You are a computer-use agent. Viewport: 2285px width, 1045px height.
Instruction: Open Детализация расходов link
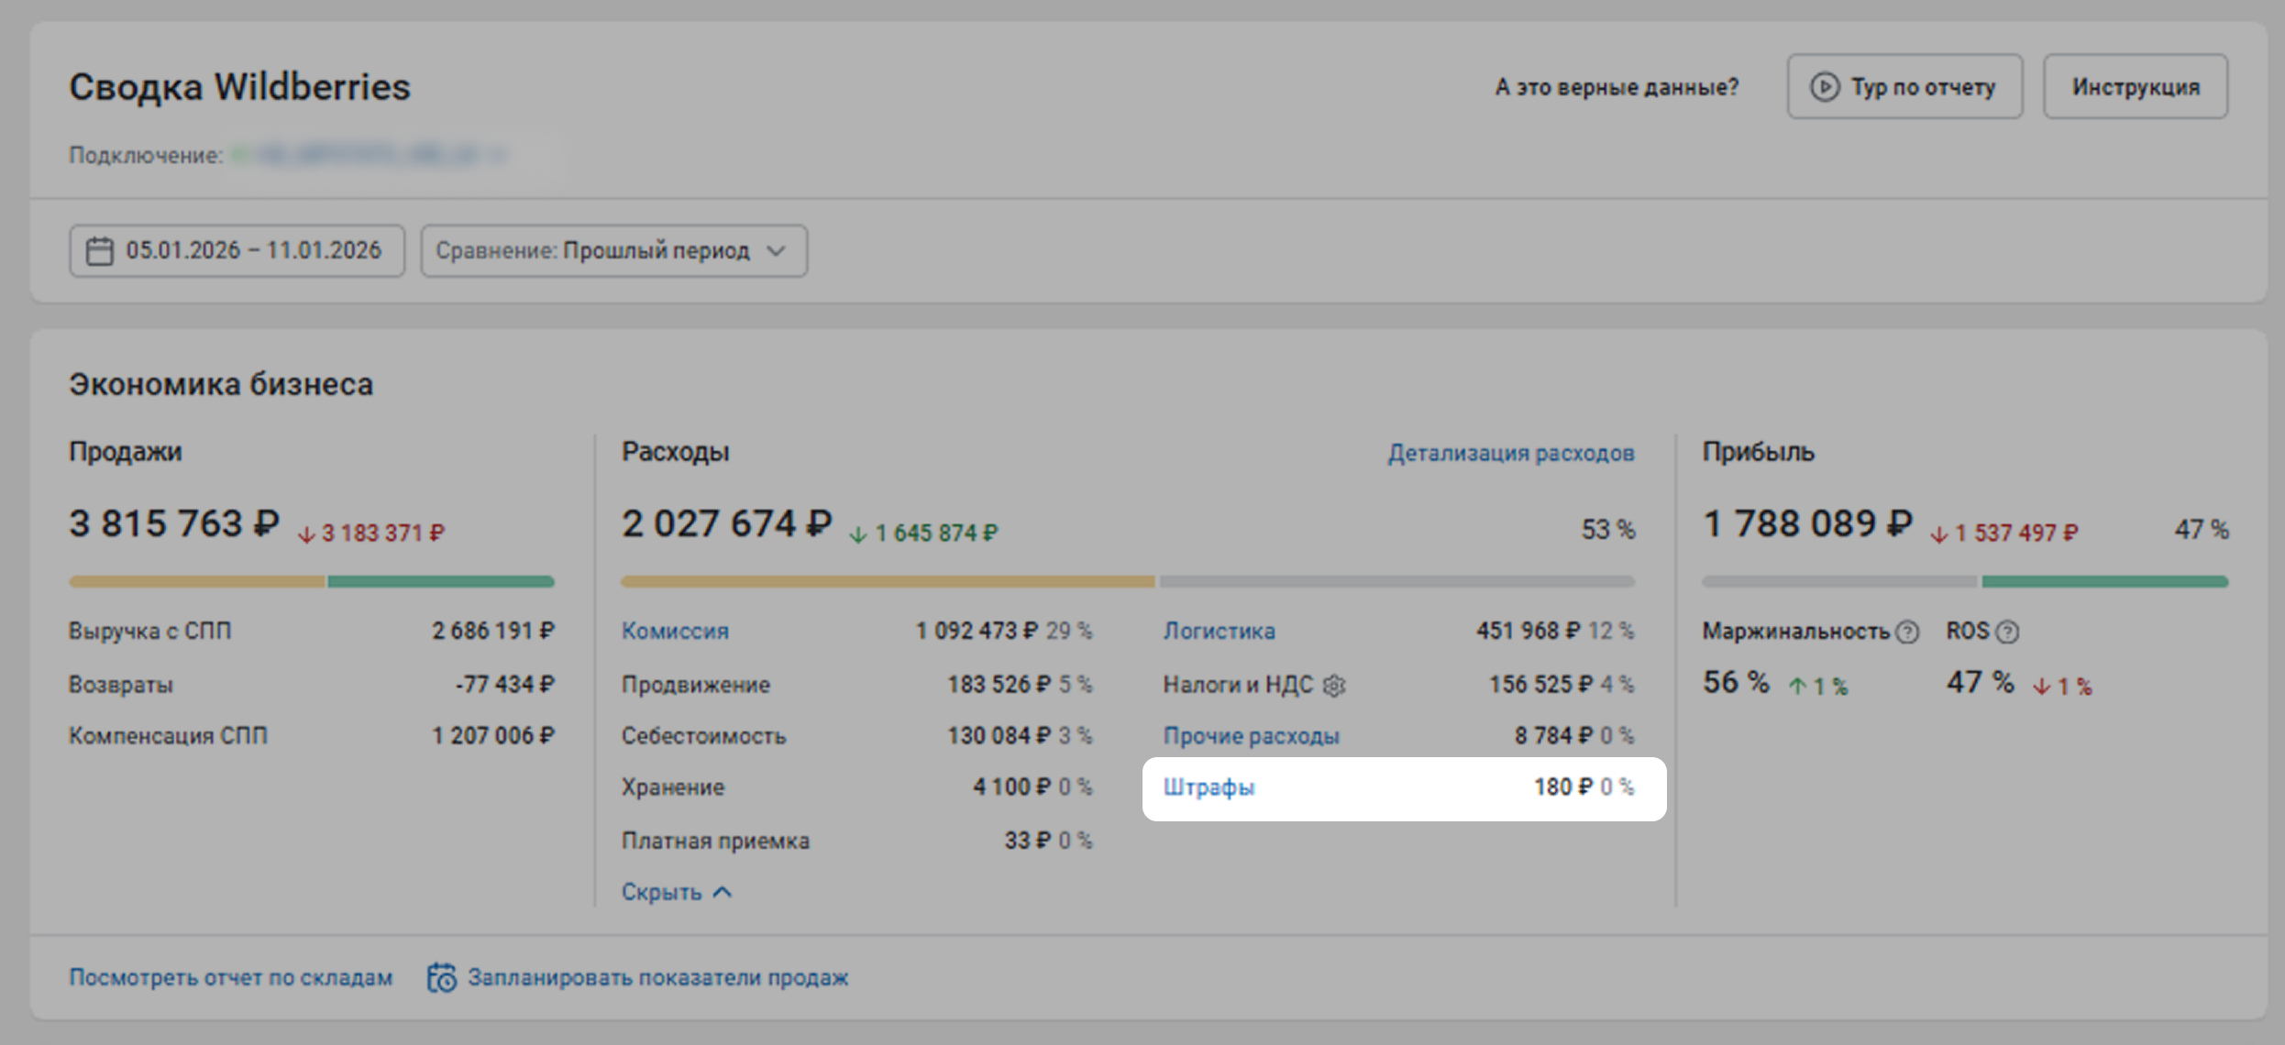pos(1510,453)
